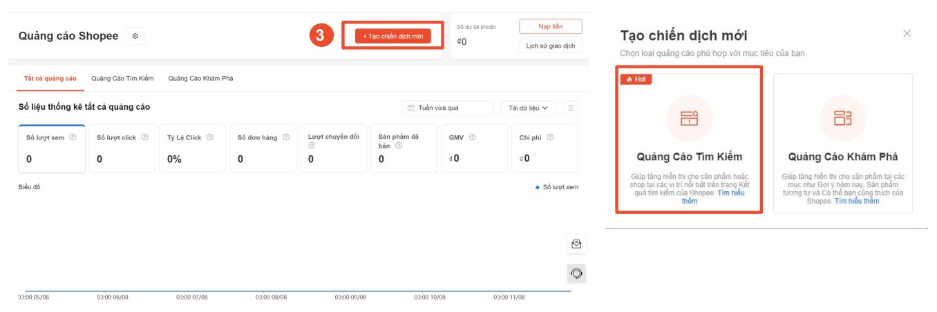Image resolution: width=937 pixels, height=312 pixels.
Task: Click help icon under Lượt chuyển đổi
Action: click(312, 146)
